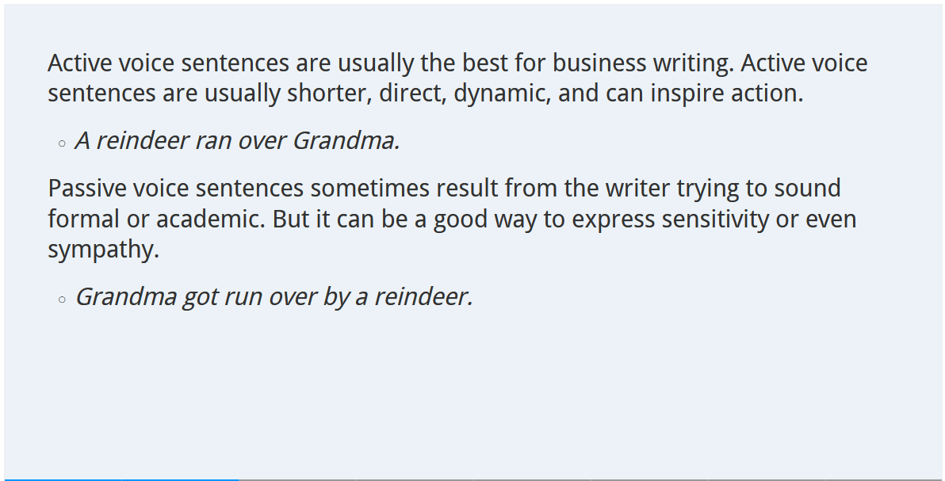Select the sixth progress bar segment
Screen dimensions: 945x481
[649, 479]
